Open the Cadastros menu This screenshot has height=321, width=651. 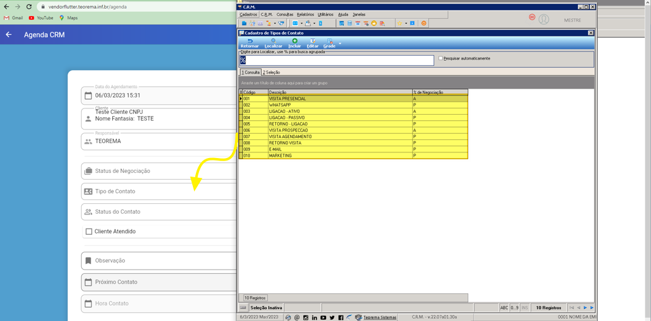click(x=248, y=14)
